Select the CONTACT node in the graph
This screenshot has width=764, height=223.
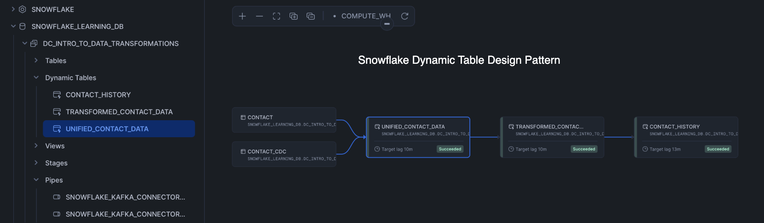tap(284, 120)
